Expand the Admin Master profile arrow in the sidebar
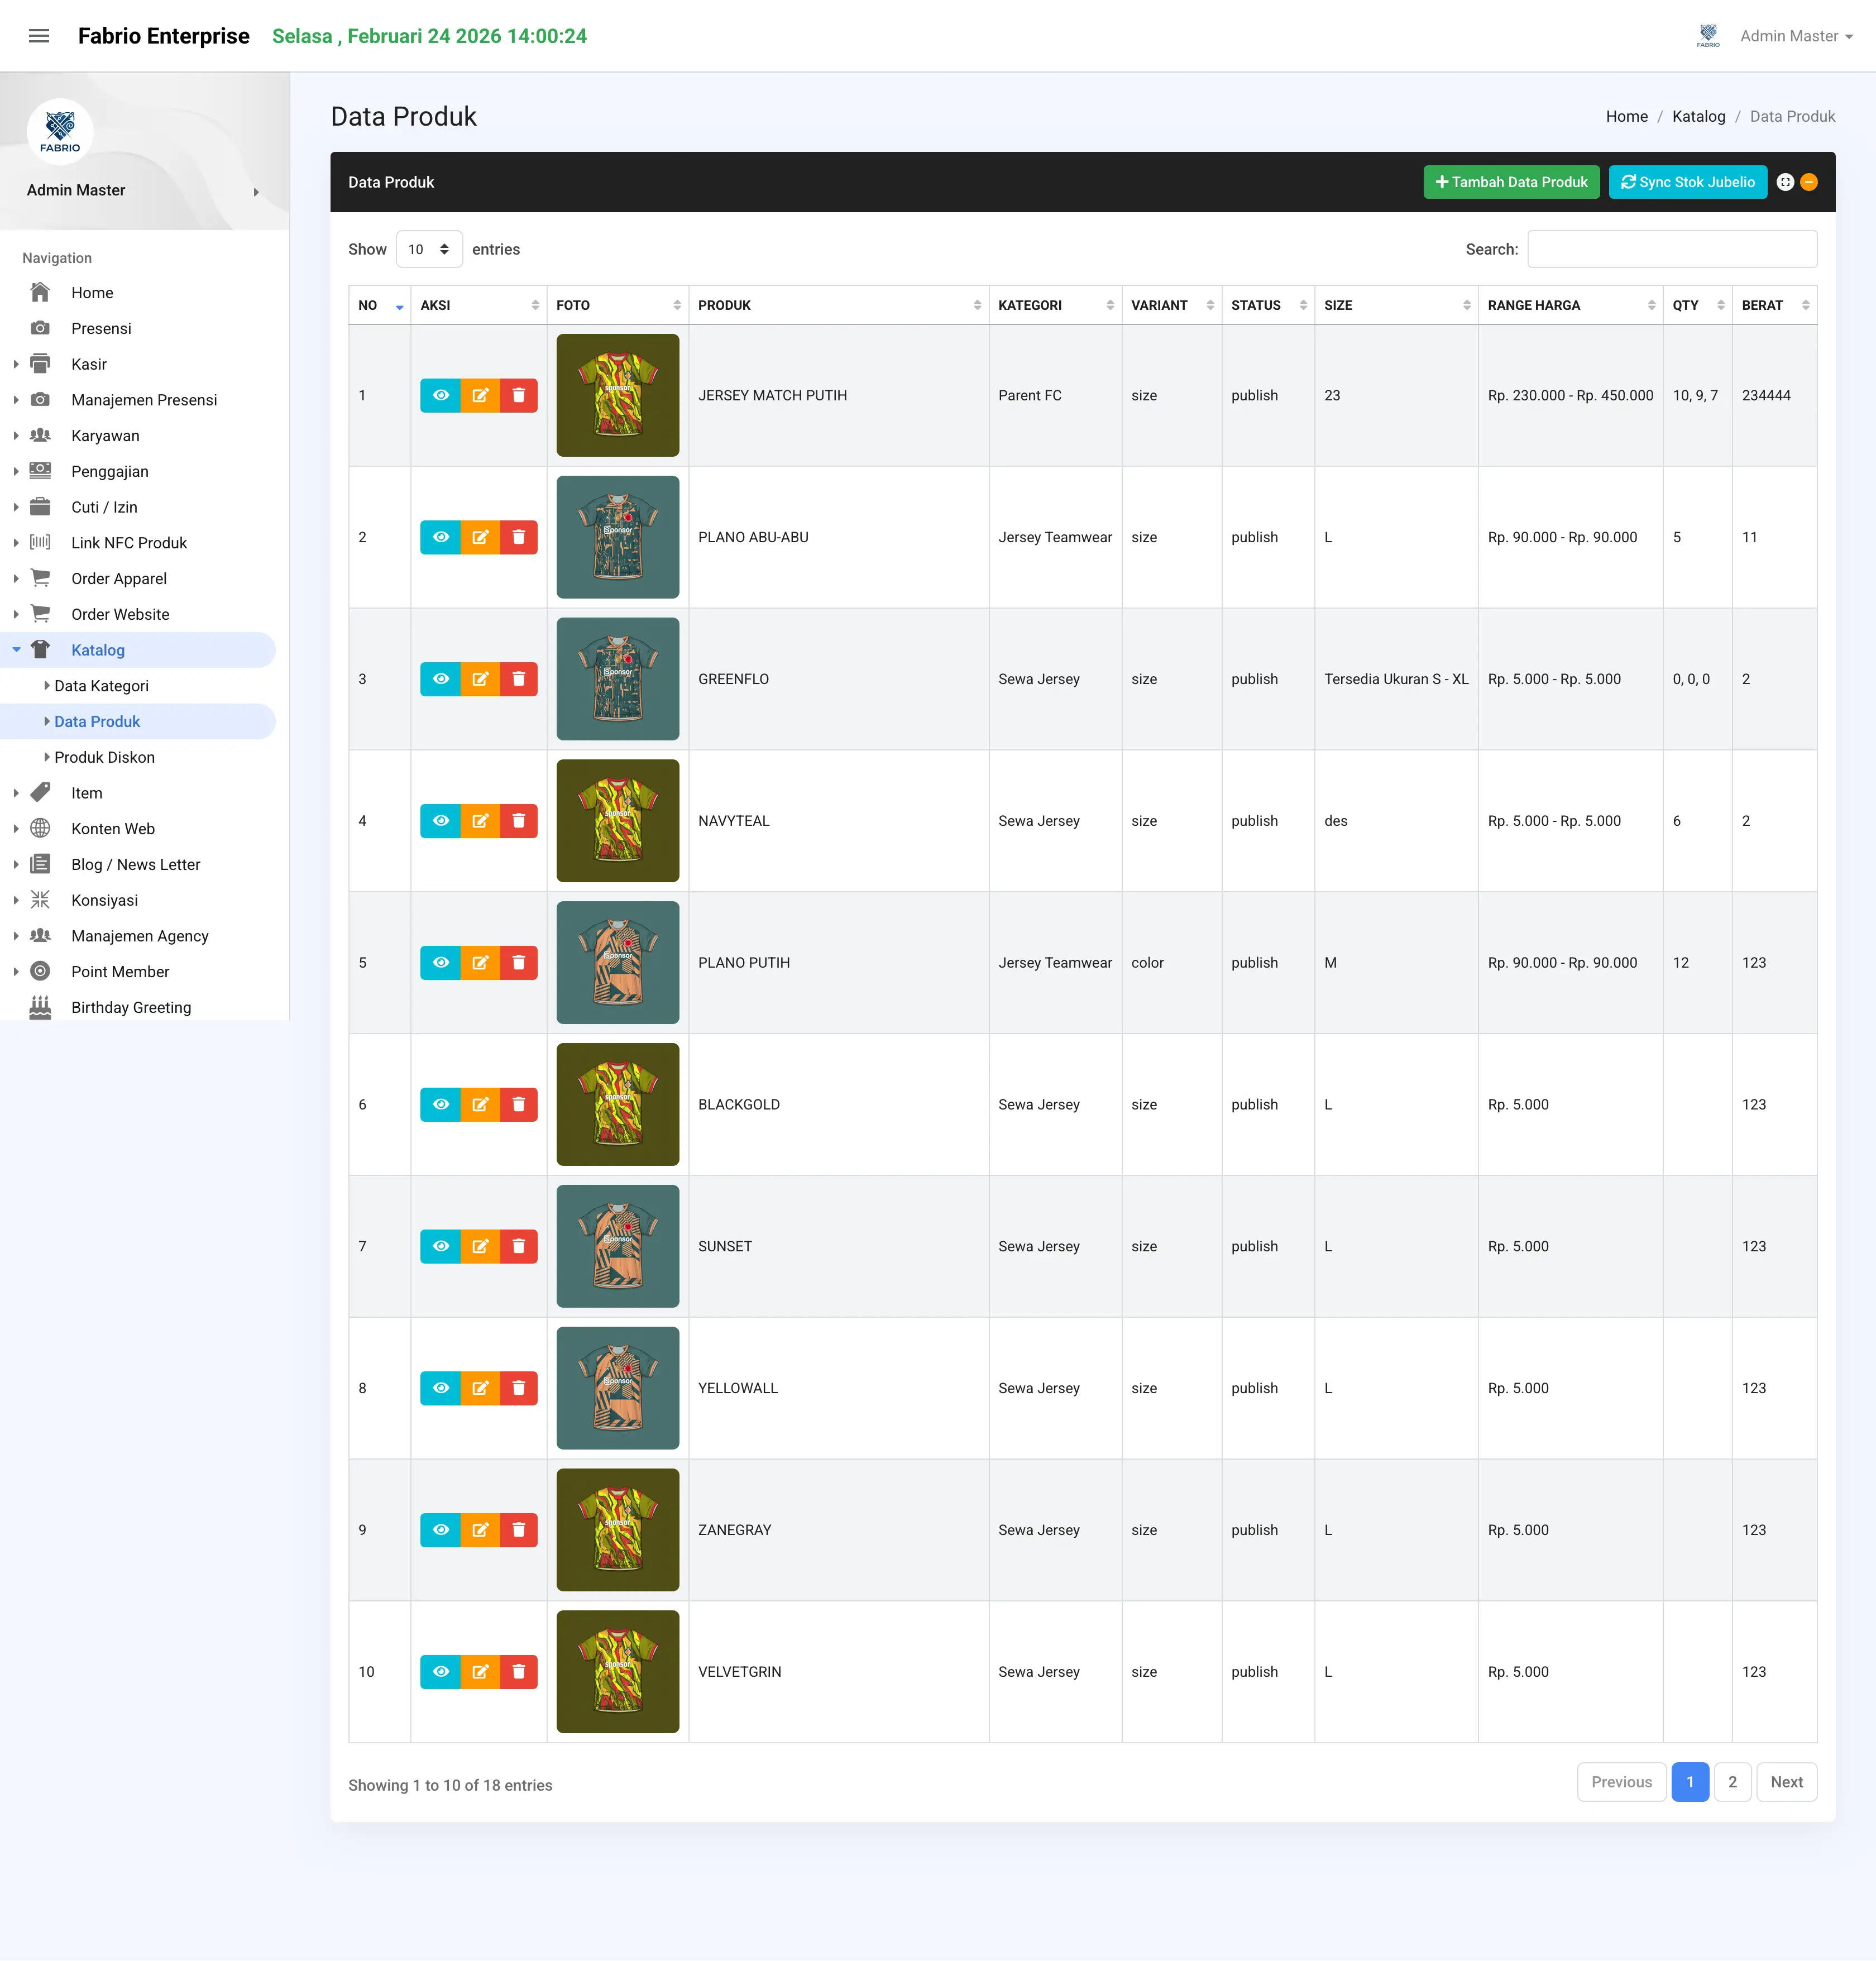Image resolution: width=1876 pixels, height=1961 pixels. [x=256, y=192]
